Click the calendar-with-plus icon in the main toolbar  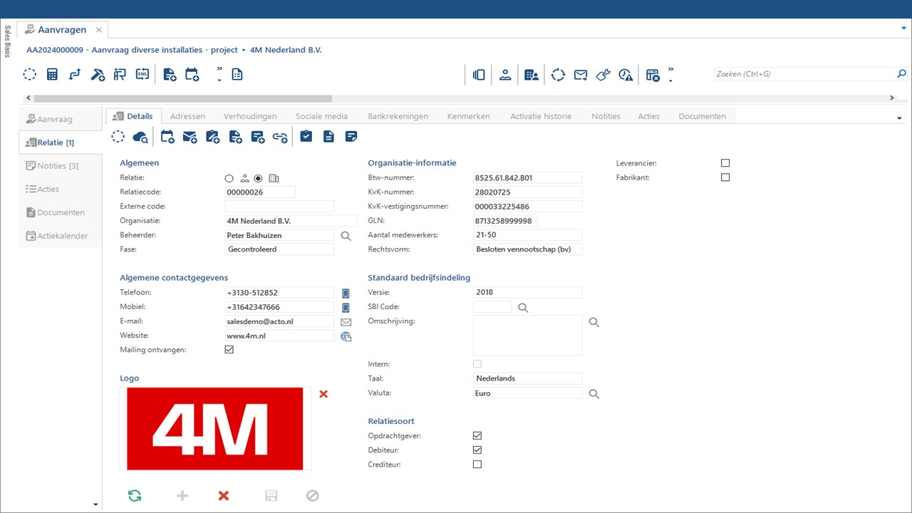[x=192, y=74]
